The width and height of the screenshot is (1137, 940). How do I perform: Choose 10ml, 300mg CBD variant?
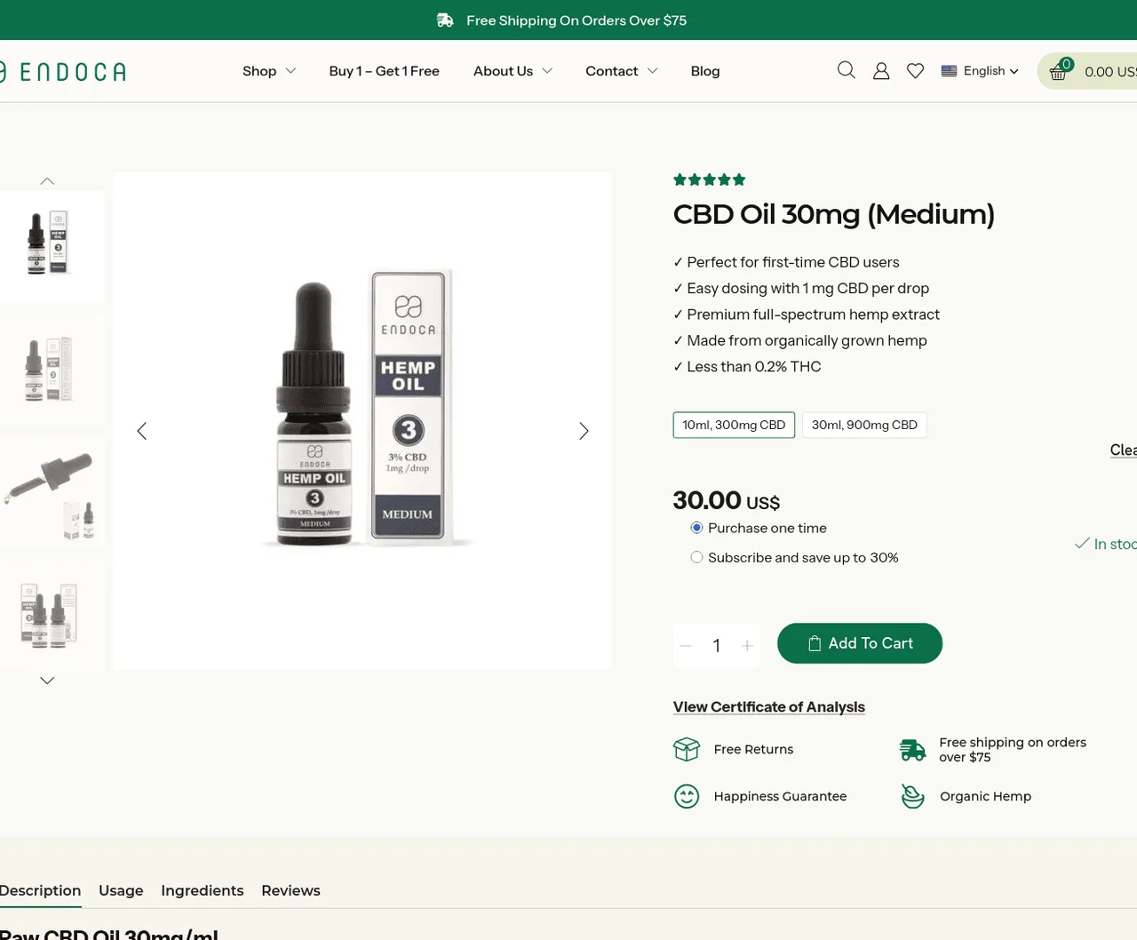coord(734,425)
